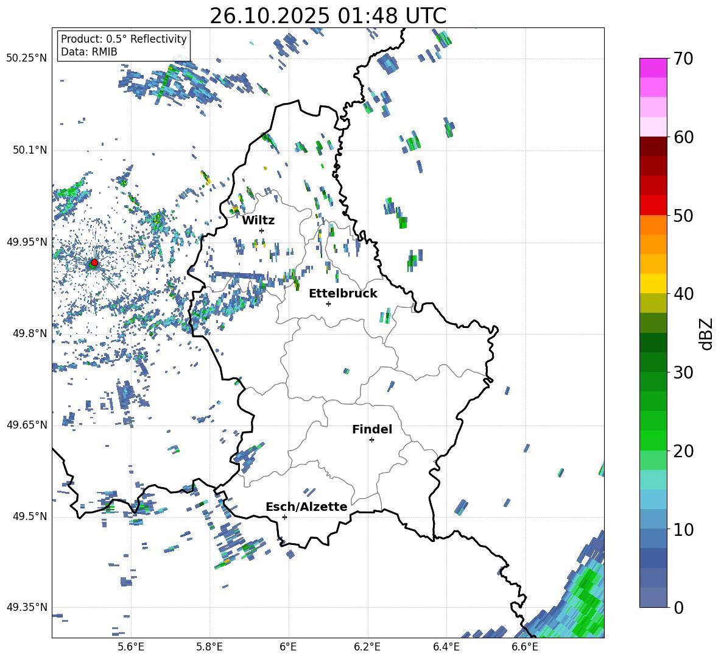Select the Ettelbruck station cross marker
Image resolution: width=721 pixels, height=659 pixels.
pyautogui.click(x=329, y=304)
